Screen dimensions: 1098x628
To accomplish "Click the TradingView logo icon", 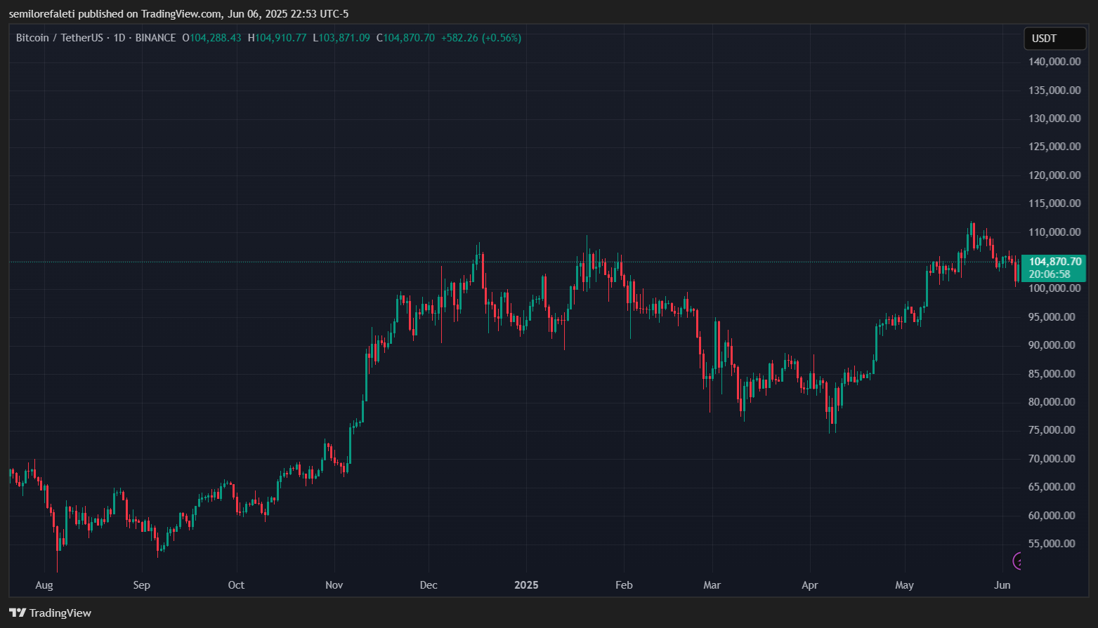I will point(18,613).
